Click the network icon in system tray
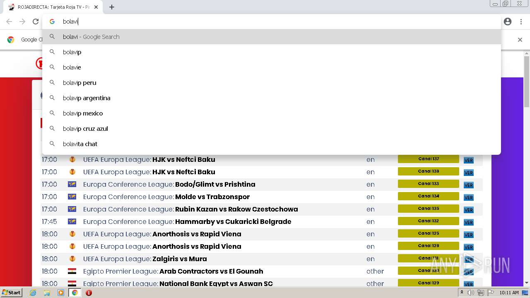Viewport: 530px width, 298px height. 480,293
